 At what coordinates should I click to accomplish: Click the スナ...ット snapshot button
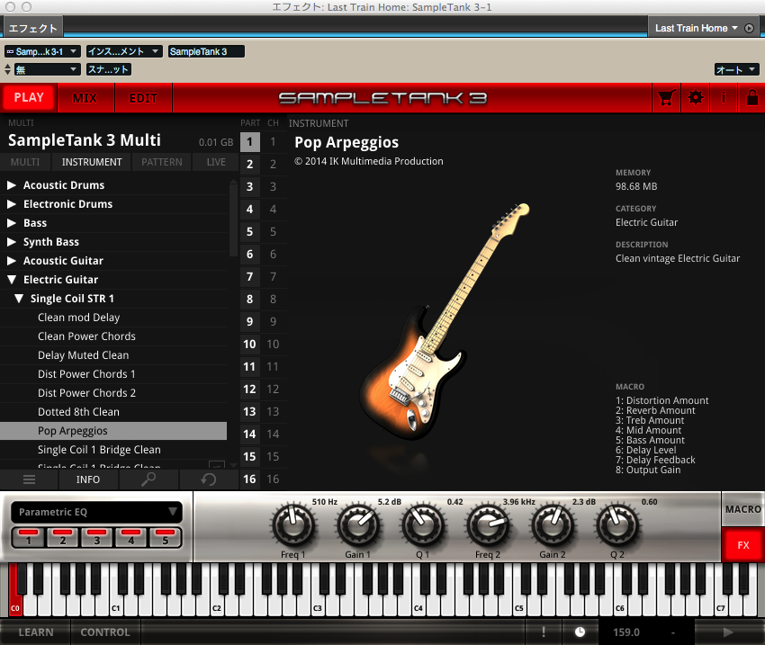pos(109,69)
